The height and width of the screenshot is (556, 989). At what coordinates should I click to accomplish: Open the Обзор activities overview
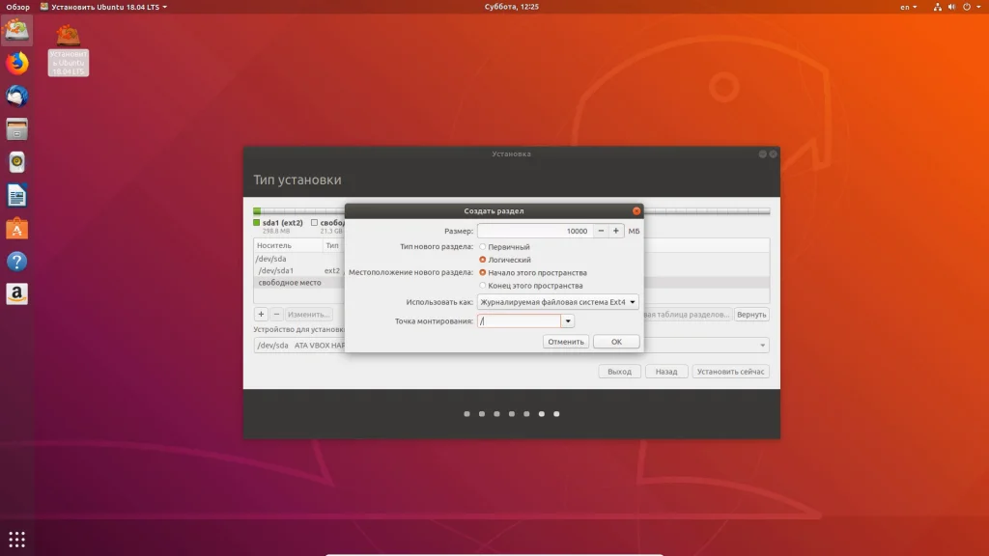pos(18,7)
